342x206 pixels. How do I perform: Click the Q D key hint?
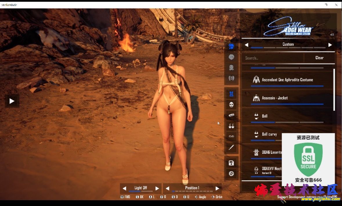(175, 197)
